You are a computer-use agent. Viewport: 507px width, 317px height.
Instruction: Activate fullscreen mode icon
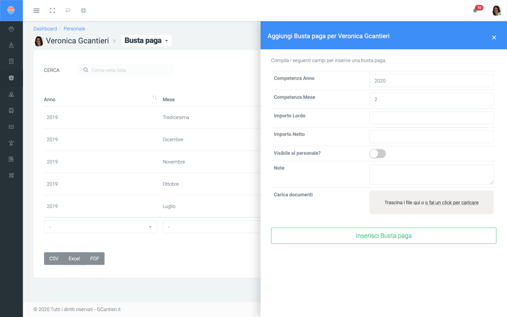(x=52, y=10)
